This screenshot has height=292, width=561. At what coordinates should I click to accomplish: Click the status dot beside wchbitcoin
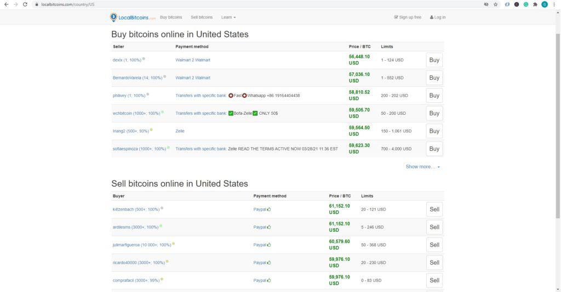[x=162, y=112]
